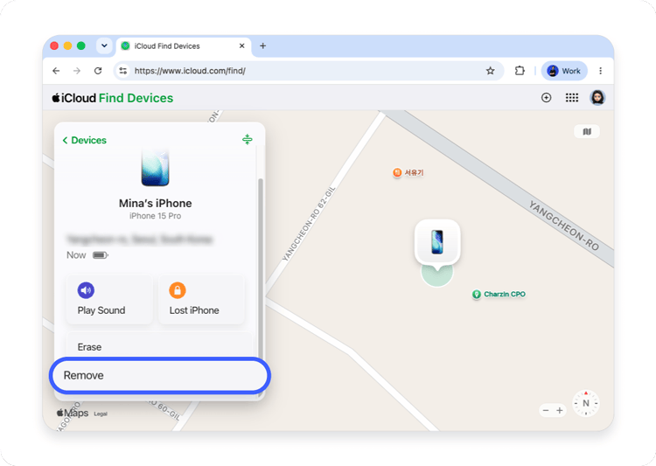Remove the device from account
This screenshot has height=466, width=656.
159,375
